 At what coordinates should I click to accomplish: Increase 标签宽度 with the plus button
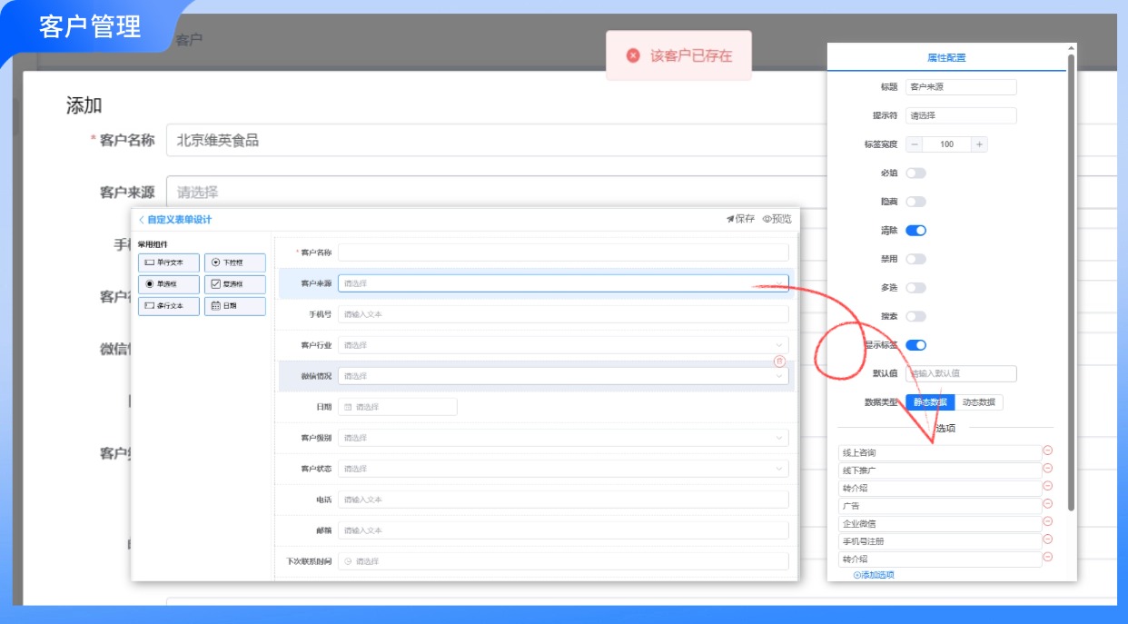click(x=979, y=144)
